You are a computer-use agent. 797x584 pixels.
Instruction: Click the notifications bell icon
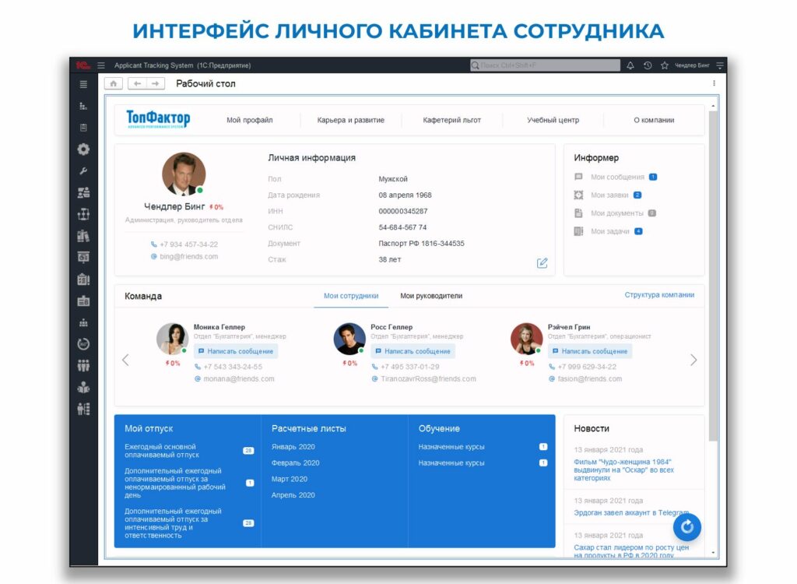[630, 65]
